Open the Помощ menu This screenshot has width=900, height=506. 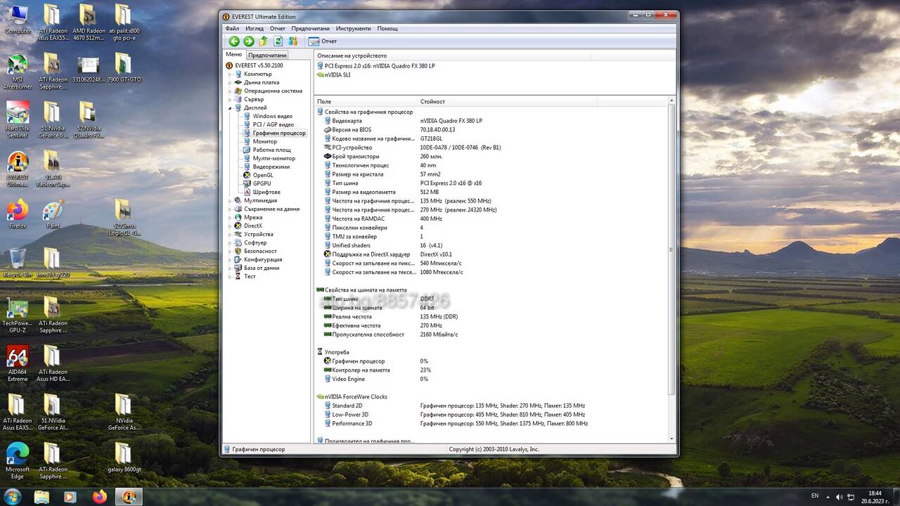pyautogui.click(x=387, y=29)
